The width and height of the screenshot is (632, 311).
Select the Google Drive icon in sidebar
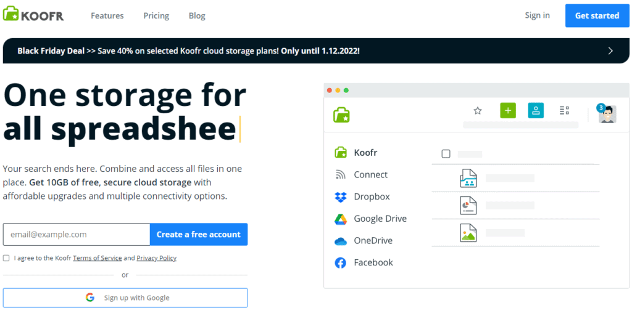[x=340, y=219]
